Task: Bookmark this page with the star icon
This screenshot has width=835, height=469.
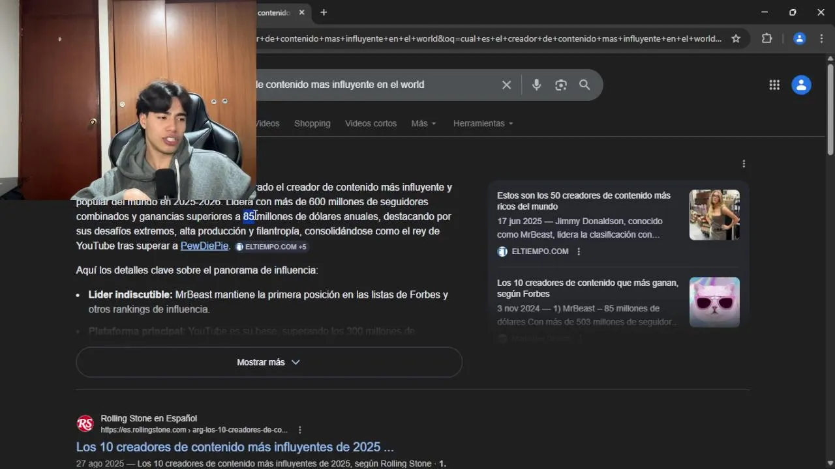Action: (736, 38)
